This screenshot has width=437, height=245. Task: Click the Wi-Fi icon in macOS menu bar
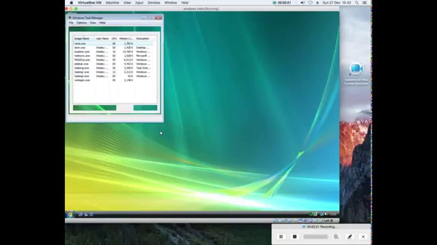[x=310, y=2]
